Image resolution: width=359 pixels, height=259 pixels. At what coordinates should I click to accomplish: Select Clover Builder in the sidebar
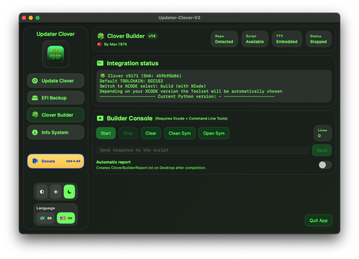click(x=56, y=115)
